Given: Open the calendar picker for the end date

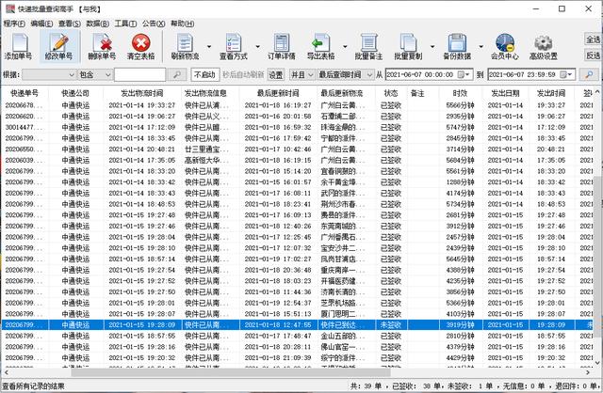Looking at the screenshot, I should point(566,74).
